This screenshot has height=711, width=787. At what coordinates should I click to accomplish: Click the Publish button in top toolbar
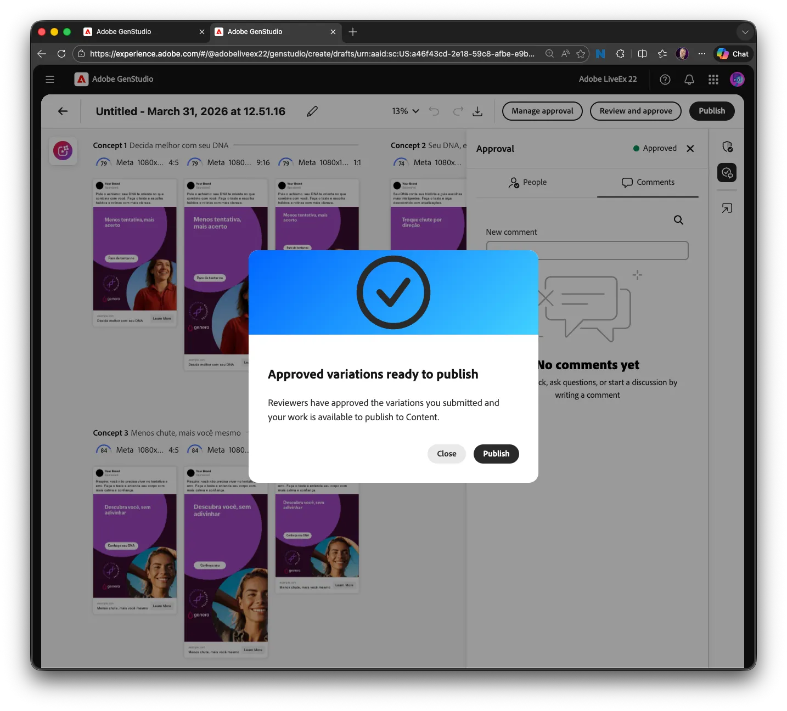(712, 111)
